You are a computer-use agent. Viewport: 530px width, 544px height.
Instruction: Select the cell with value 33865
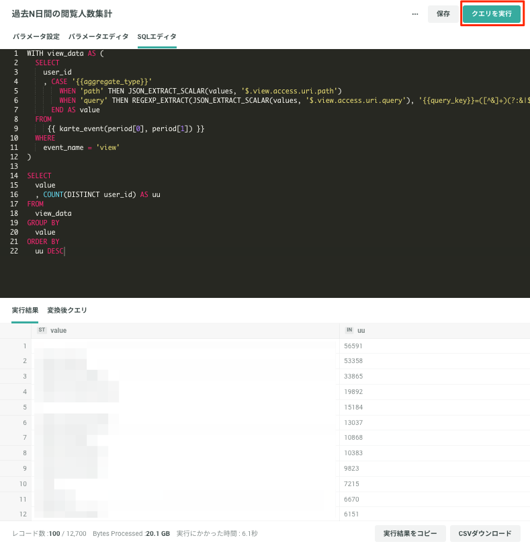click(x=435, y=377)
